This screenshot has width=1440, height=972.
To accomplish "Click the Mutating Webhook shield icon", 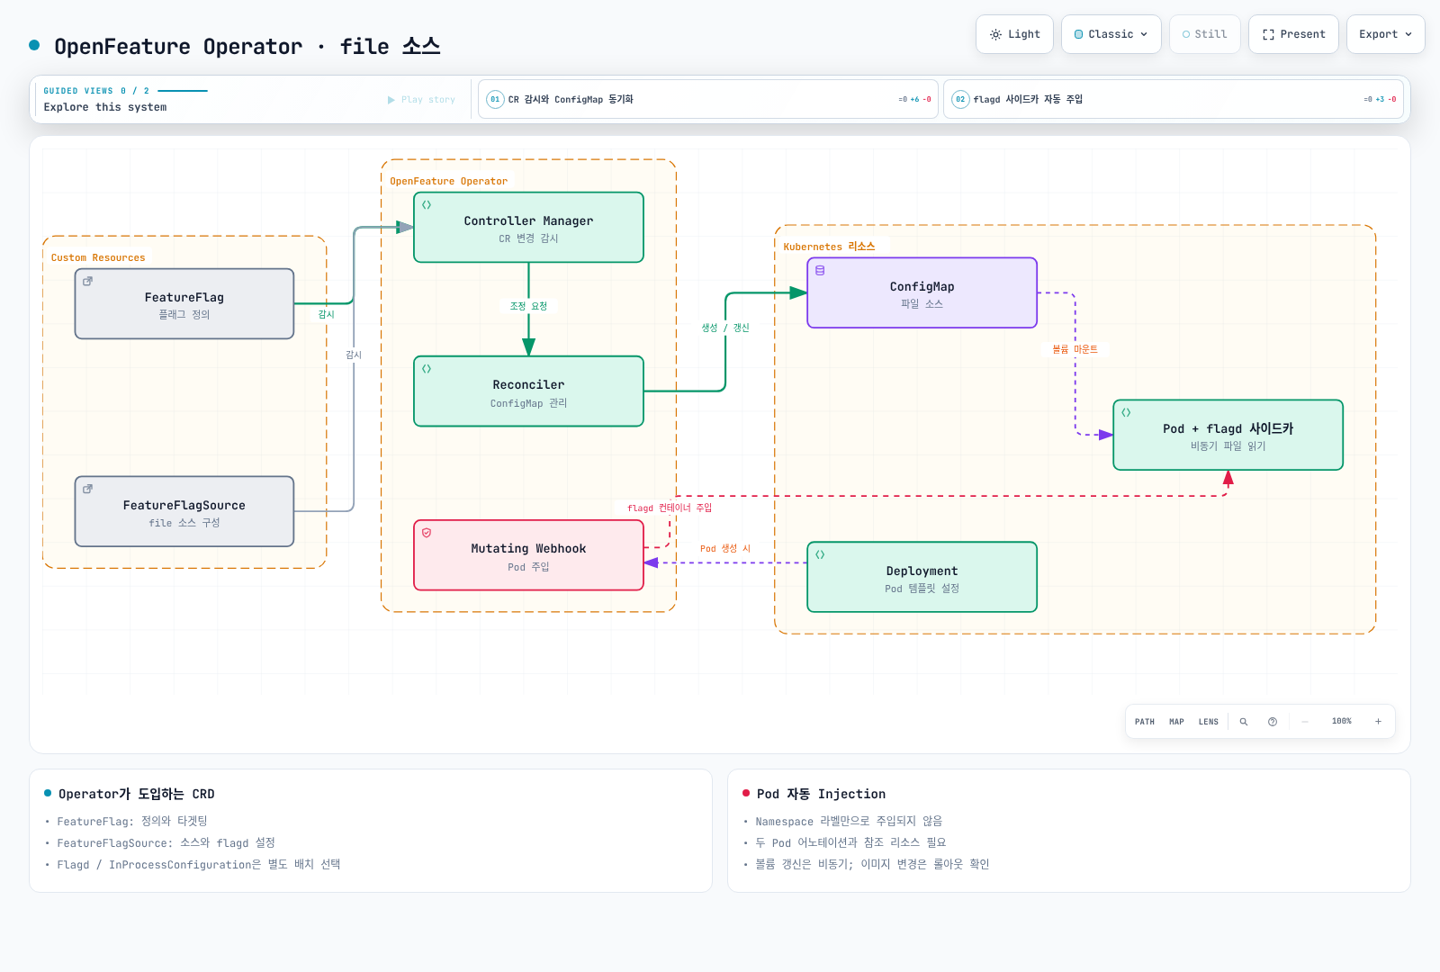I will (x=427, y=533).
